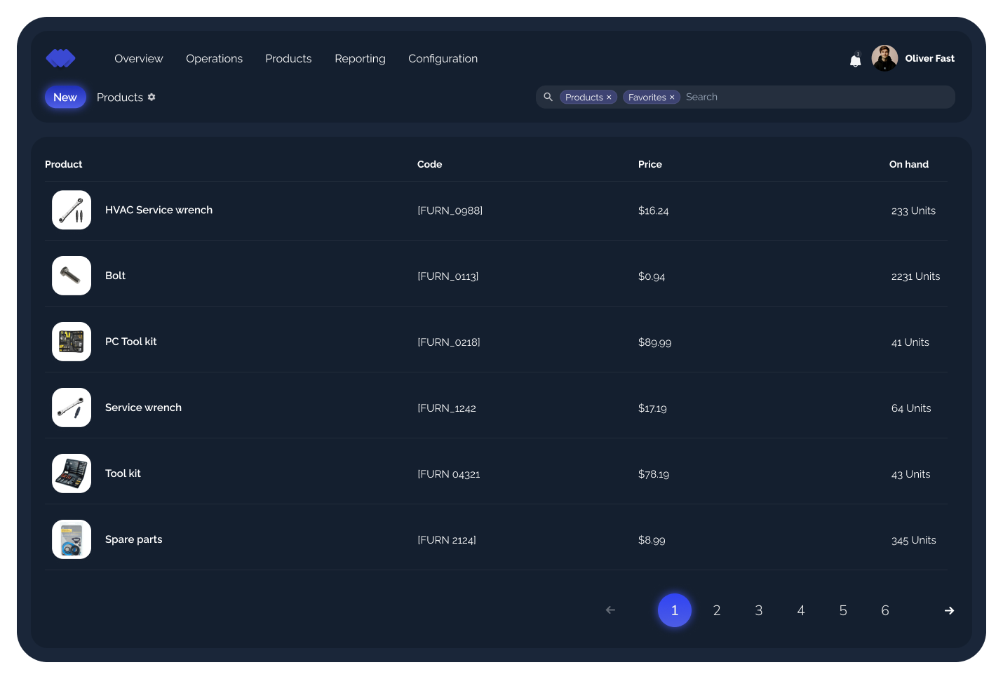Open the Spare parts product name
This screenshot has height=679, width=1003.
coord(133,539)
